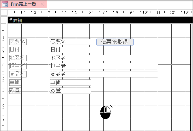The width and height of the screenshot is (193, 131).
Task: Select the 担当者 label control
Action: coord(18,66)
